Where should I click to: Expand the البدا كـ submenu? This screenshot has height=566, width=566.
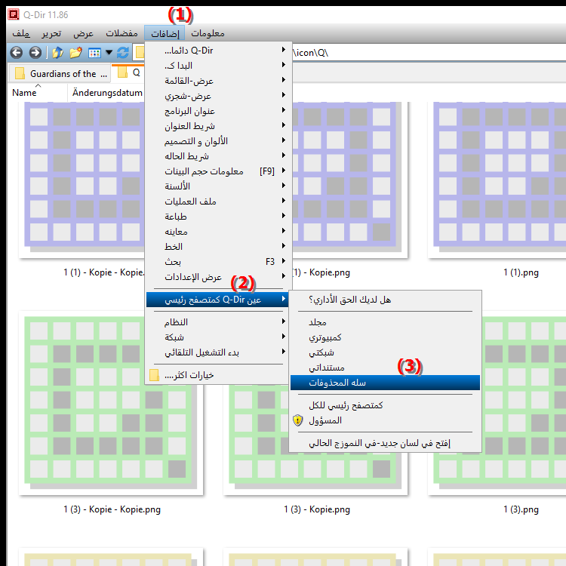coord(218,66)
